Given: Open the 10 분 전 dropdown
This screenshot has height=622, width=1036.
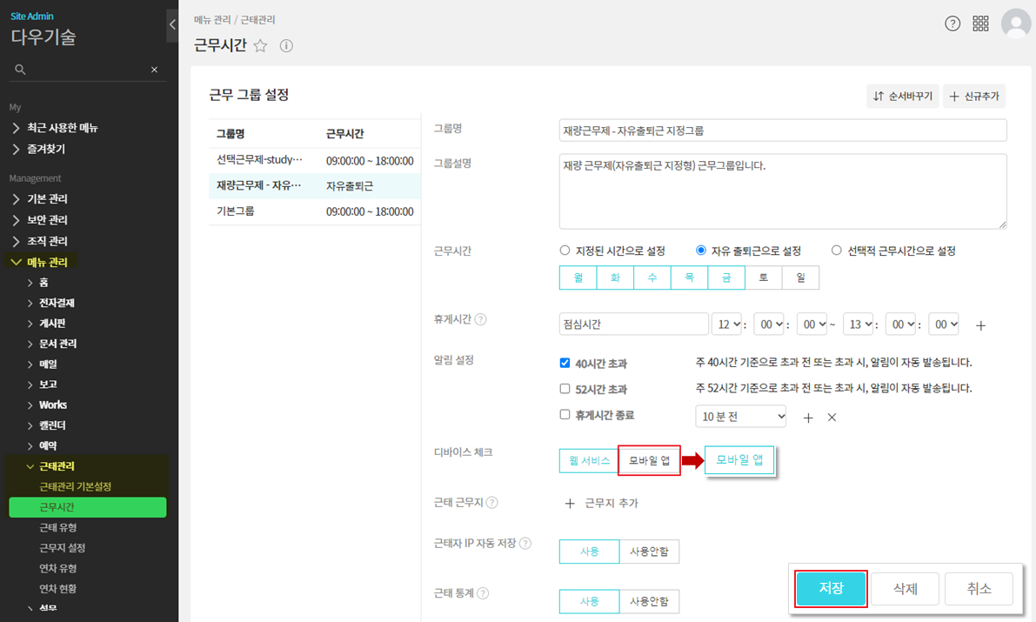Looking at the screenshot, I should (740, 417).
